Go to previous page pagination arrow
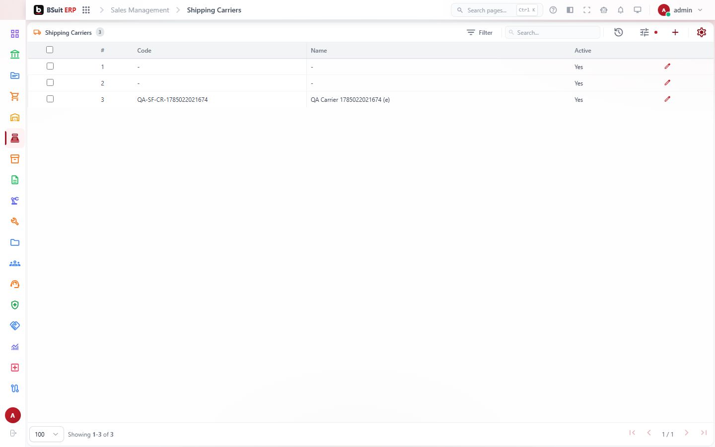 click(649, 433)
